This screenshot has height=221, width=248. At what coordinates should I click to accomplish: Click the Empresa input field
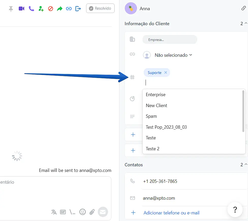coord(170,40)
